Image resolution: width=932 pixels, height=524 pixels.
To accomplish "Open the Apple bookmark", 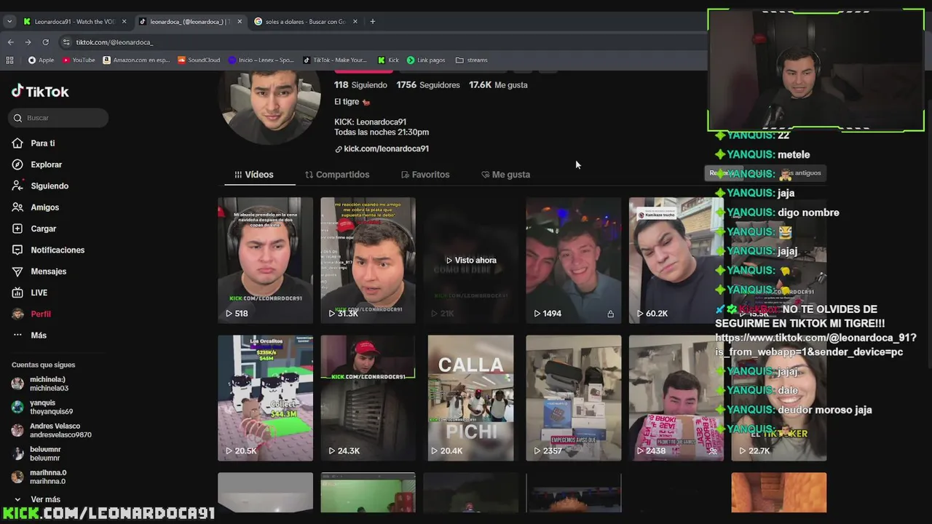I will [42, 60].
